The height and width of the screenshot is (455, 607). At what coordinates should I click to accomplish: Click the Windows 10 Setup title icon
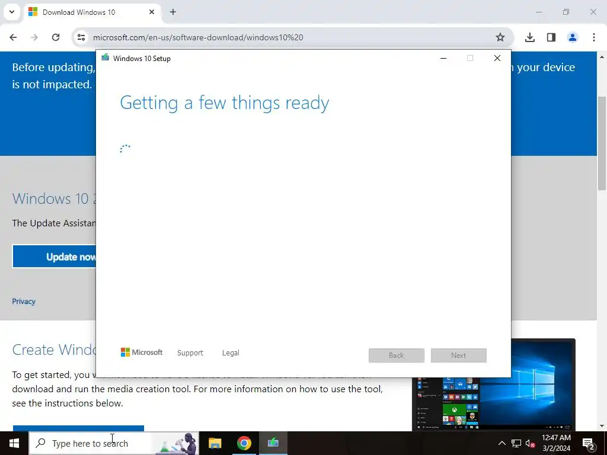click(105, 58)
